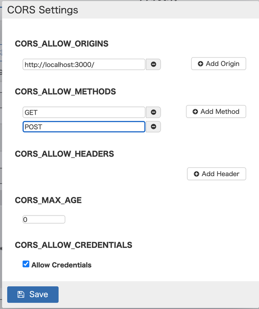Click the CORS_ALLOW_CREDENTIALS section heading
259x309 pixels.
pos(73,245)
